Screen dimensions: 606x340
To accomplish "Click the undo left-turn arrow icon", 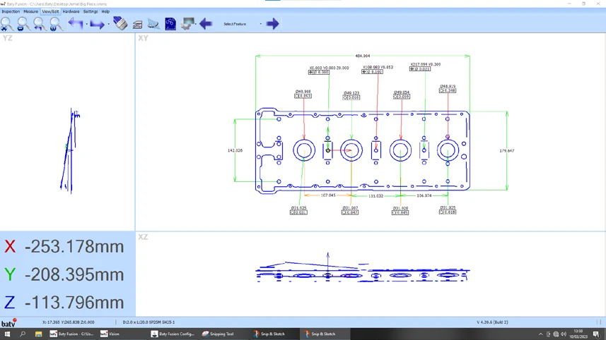I will click(x=76, y=24).
